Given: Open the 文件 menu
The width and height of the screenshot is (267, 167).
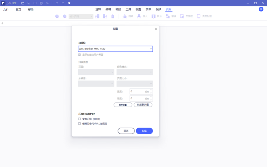Looking at the screenshot, I should 6,10.
